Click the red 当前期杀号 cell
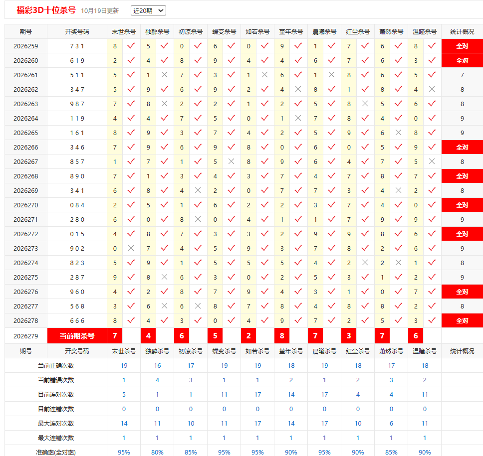 pos(77,336)
